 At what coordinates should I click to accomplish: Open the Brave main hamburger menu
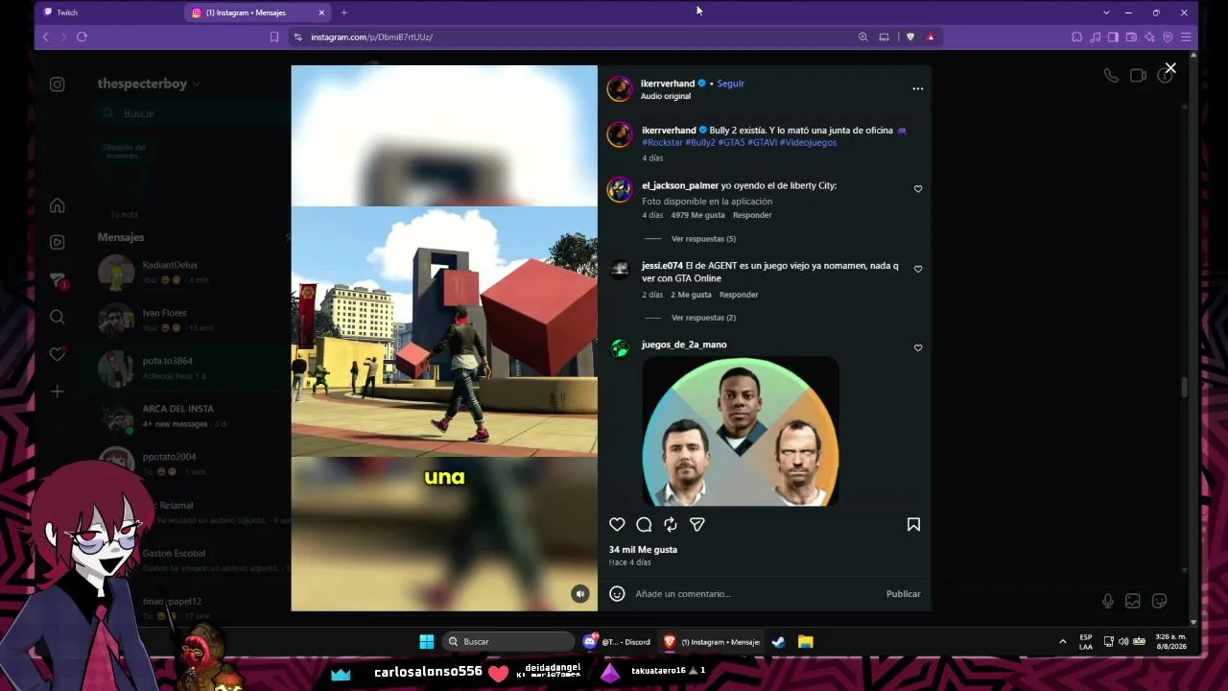coord(1186,36)
